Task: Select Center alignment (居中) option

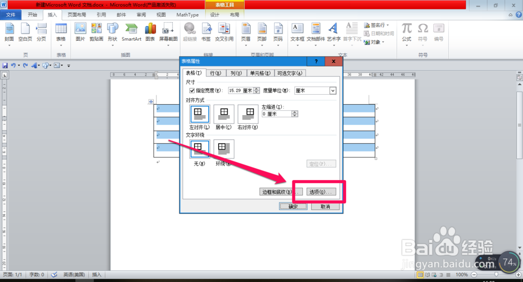Action: (224, 115)
